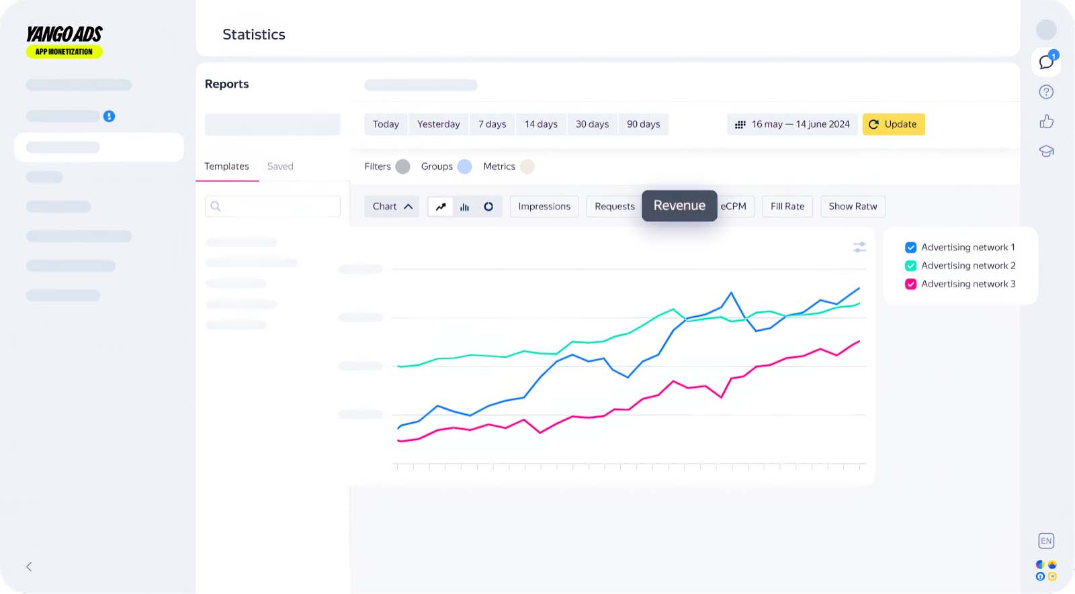Select the line chart view icon
The width and height of the screenshot is (1075, 594).
pos(441,207)
